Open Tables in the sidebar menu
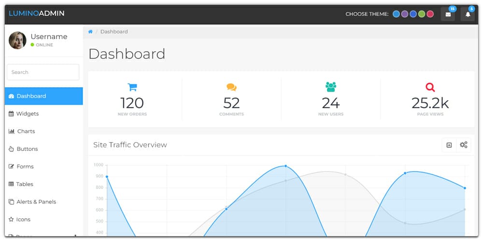483x241 pixels. 44,184
